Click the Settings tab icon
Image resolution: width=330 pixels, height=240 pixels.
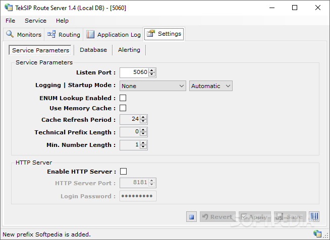[x=151, y=33]
